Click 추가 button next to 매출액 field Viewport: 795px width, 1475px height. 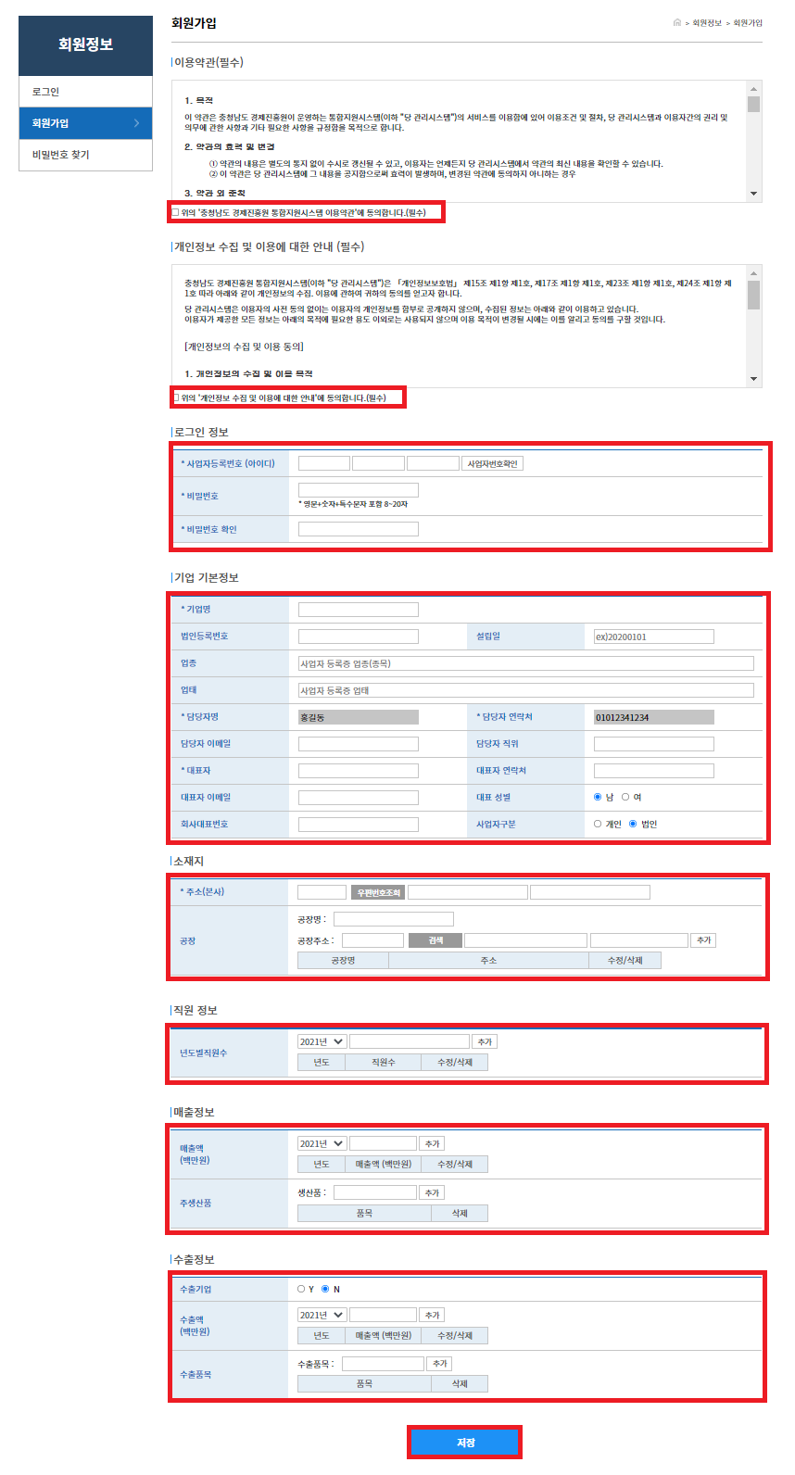(x=432, y=1143)
